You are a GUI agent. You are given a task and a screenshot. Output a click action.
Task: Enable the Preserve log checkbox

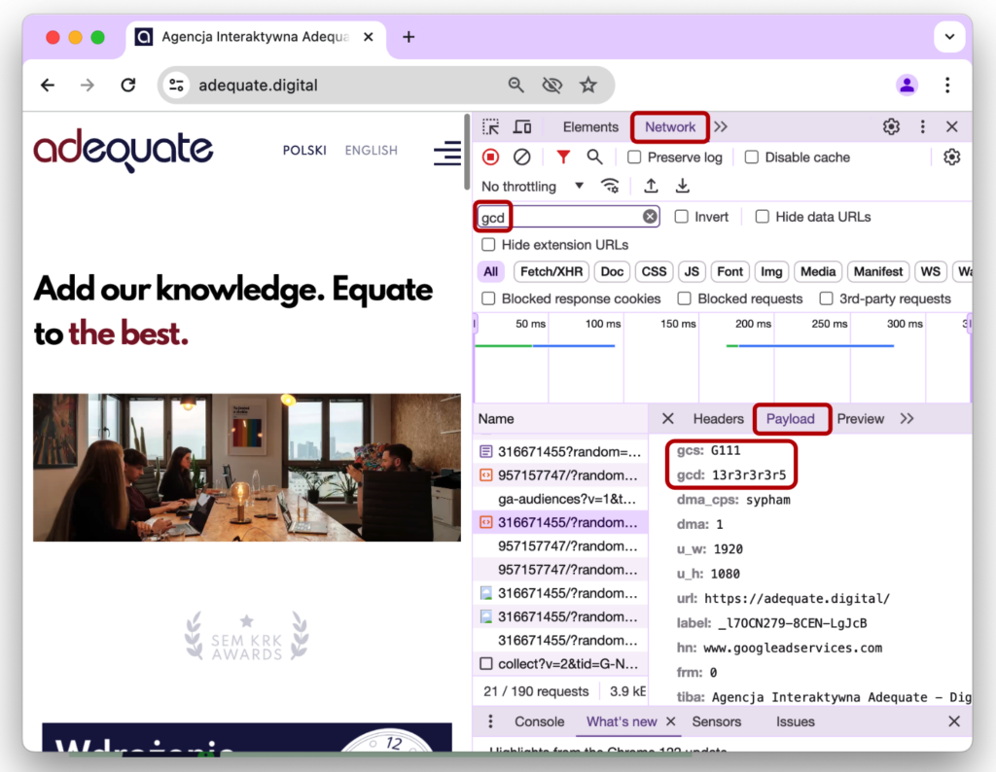(x=634, y=158)
